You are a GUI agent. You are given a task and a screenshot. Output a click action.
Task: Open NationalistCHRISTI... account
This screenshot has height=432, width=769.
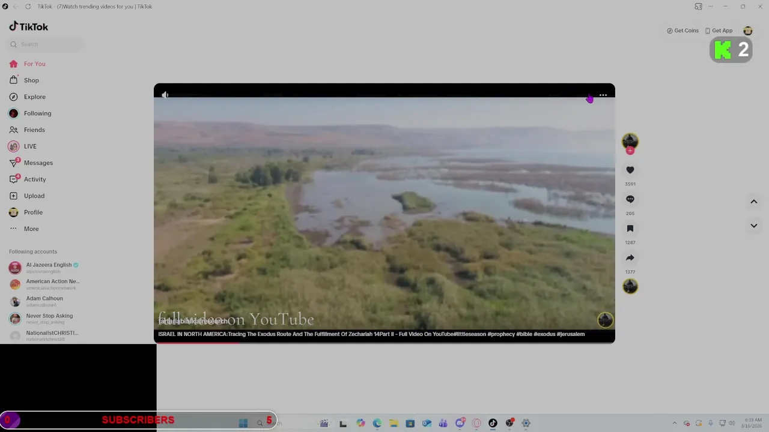[x=44, y=335]
